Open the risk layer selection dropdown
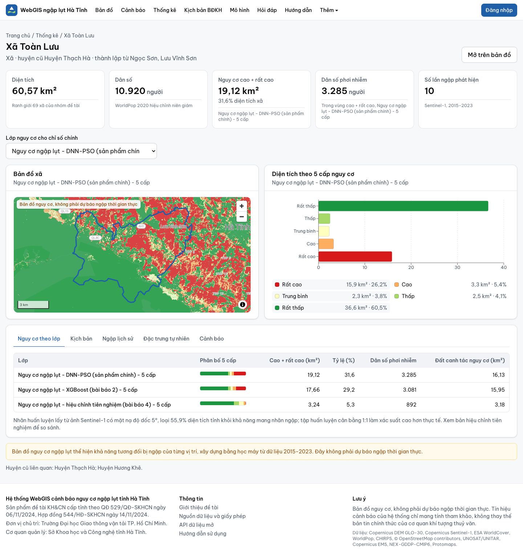523x559 pixels. 81,151
